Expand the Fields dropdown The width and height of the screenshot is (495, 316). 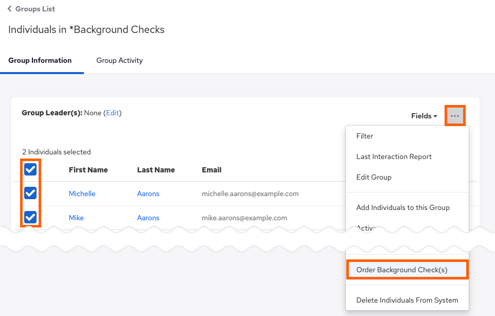point(424,116)
